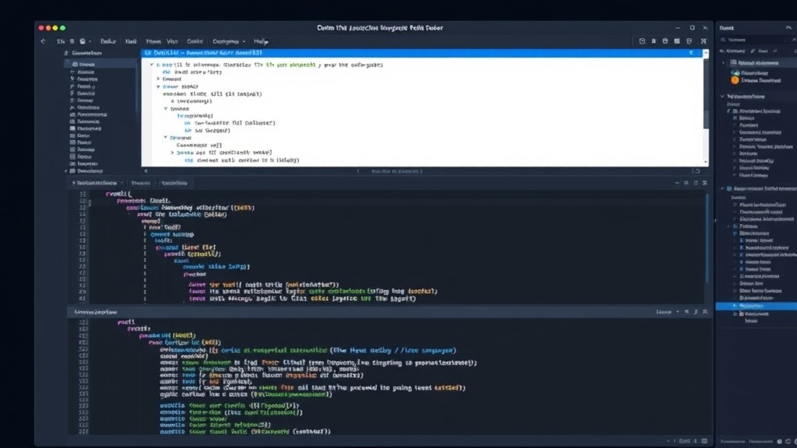This screenshot has height=448, width=797.
Task: Collapse the third top-level node in the white tree
Action: [x=158, y=87]
